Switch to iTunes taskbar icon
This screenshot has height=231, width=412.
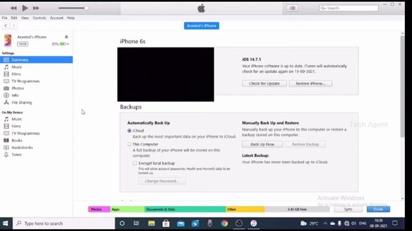click(254, 223)
